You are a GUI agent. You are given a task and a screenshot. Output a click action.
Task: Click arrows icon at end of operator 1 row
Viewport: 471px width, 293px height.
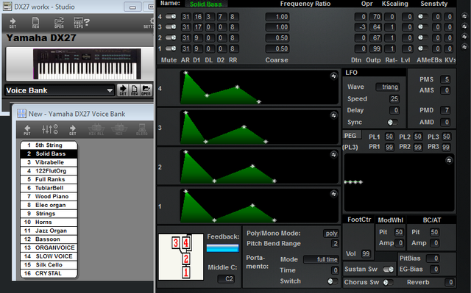[464, 47]
